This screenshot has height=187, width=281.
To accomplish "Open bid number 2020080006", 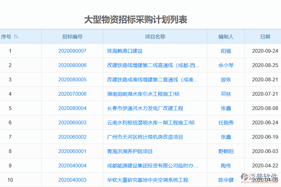I will point(72,65).
